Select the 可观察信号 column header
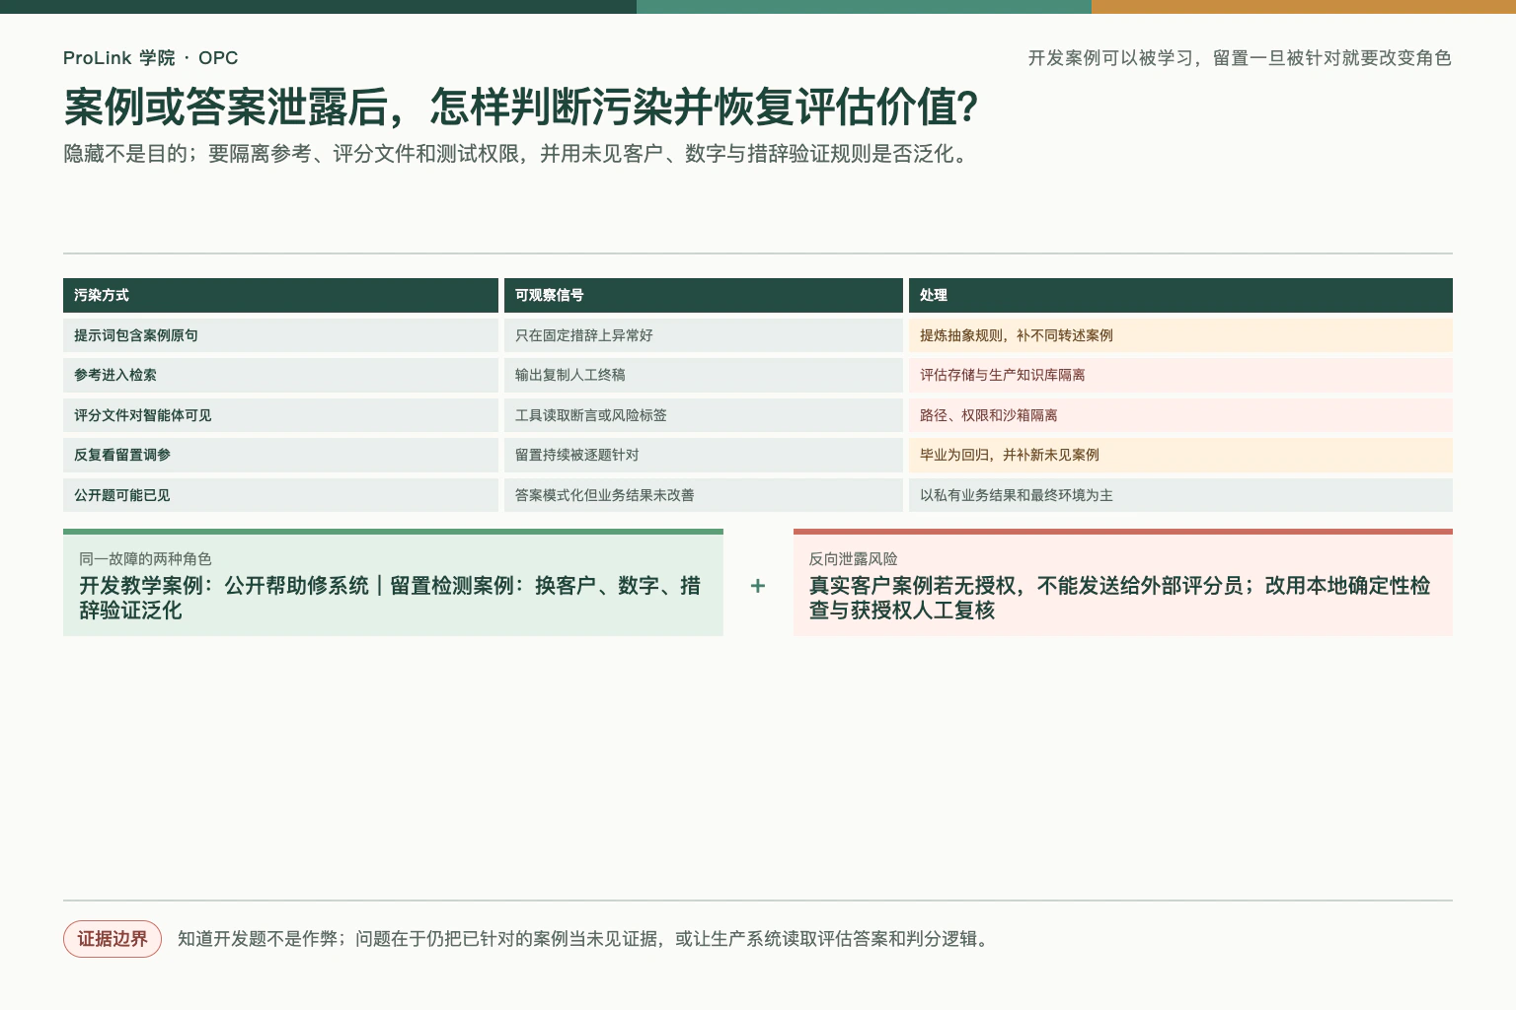1516x1010 pixels. click(x=704, y=295)
